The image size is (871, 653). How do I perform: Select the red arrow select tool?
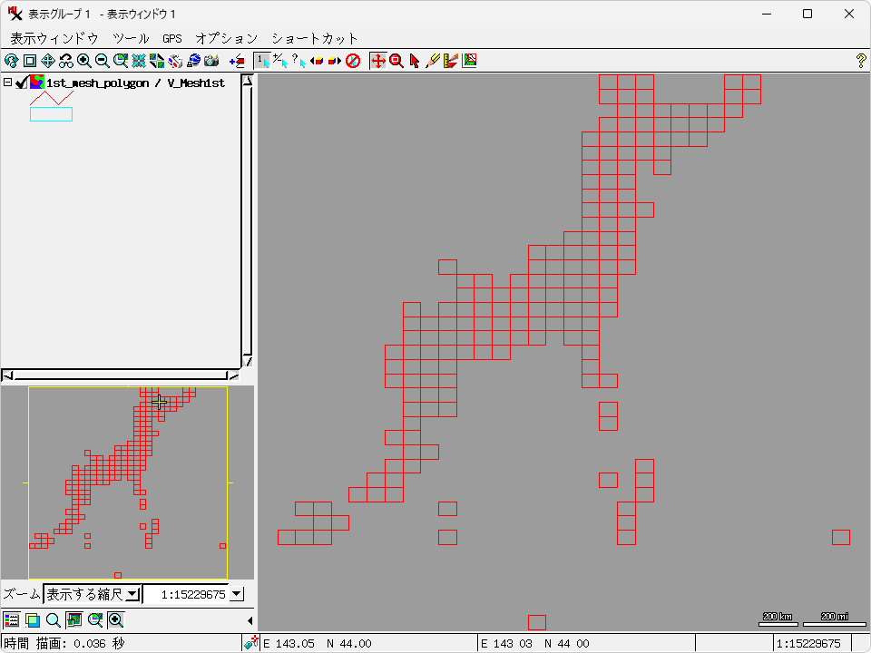415,61
